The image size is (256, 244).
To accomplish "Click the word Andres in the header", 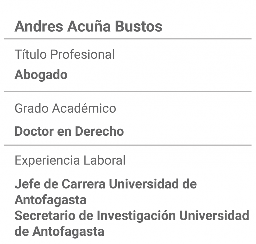I will coord(39,26).
